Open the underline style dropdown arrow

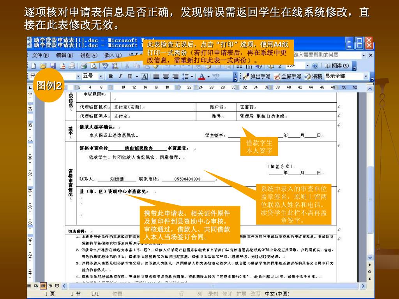[137, 77]
